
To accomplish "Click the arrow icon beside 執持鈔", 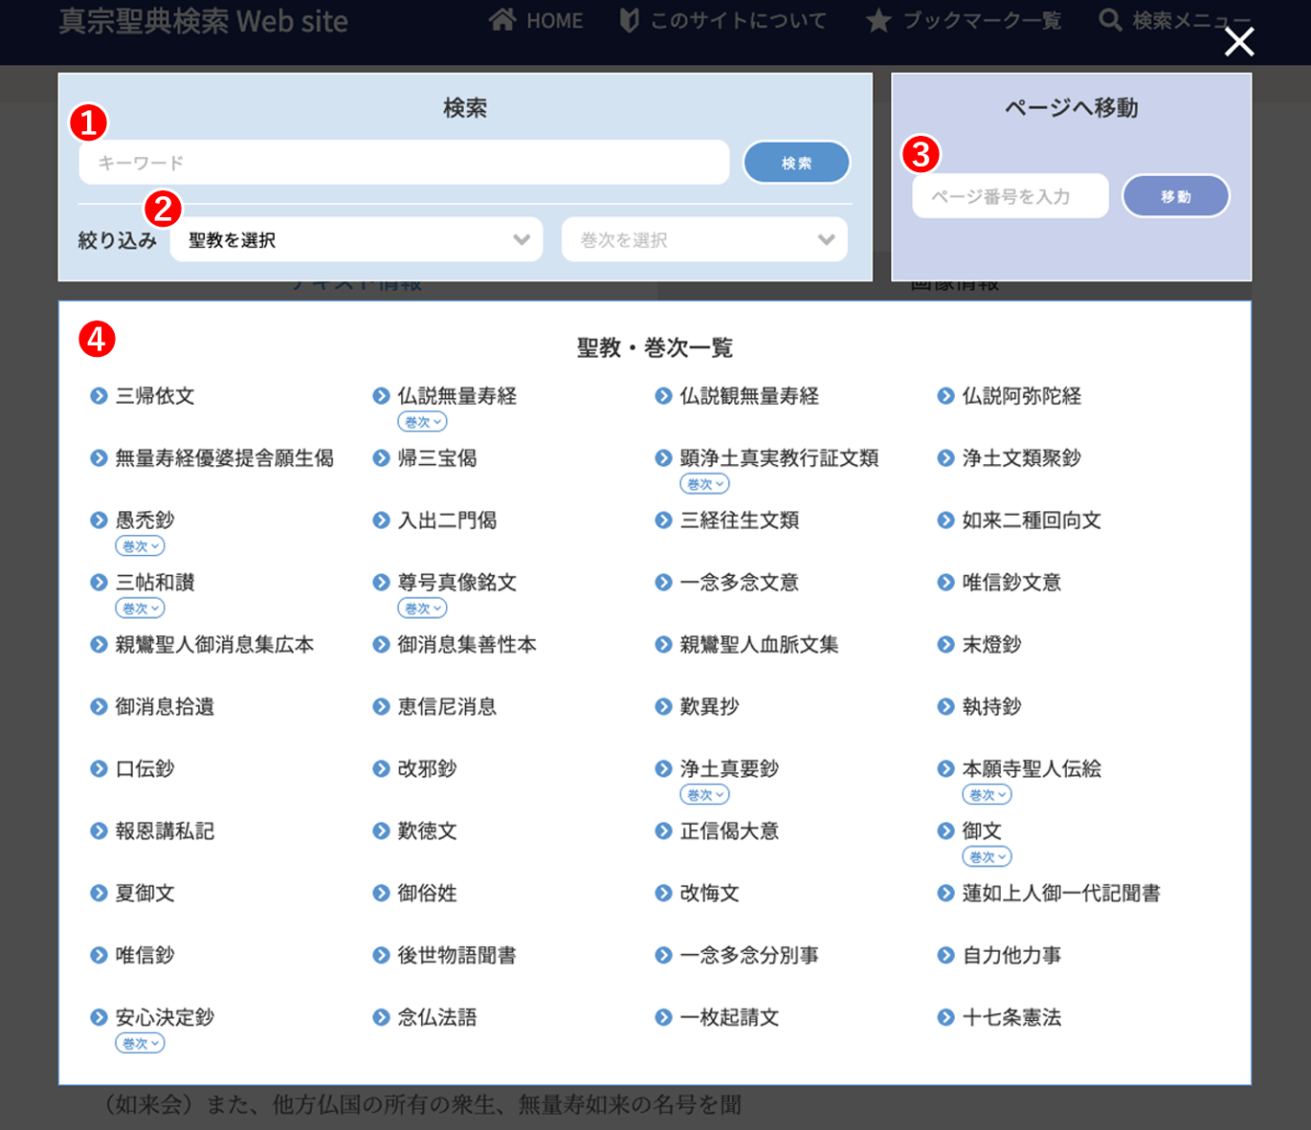I will pyautogui.click(x=945, y=707).
